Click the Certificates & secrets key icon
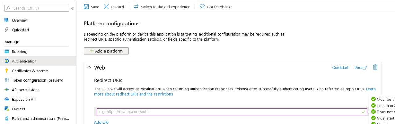 pyautogui.click(x=6, y=71)
